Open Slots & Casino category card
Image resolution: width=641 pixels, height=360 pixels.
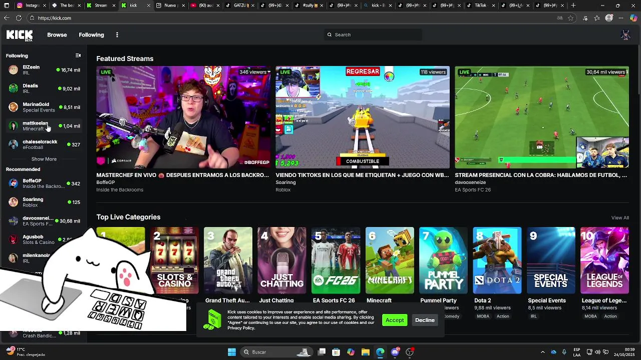pos(174,260)
